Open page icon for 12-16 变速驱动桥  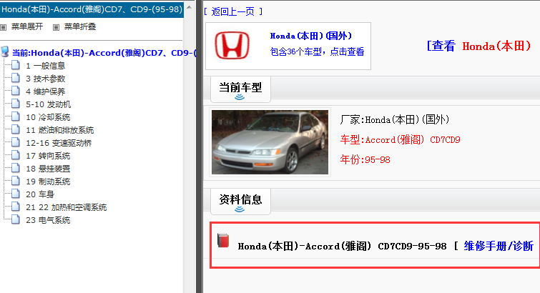point(16,142)
